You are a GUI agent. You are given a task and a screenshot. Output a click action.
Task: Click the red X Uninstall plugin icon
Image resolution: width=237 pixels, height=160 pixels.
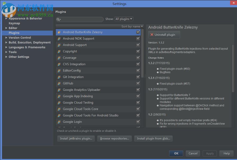[x=152, y=35]
